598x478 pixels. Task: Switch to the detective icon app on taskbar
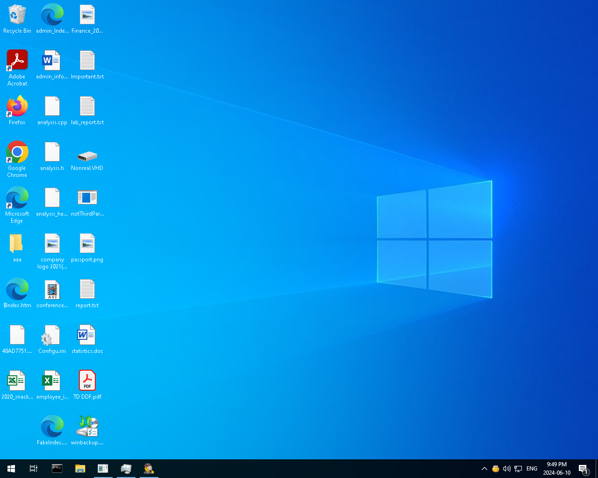tap(149, 469)
